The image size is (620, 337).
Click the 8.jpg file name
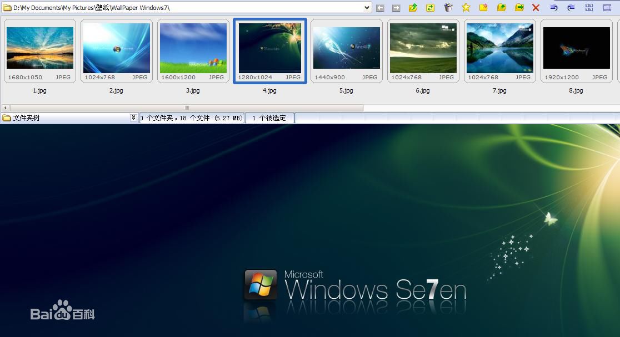[x=576, y=90]
